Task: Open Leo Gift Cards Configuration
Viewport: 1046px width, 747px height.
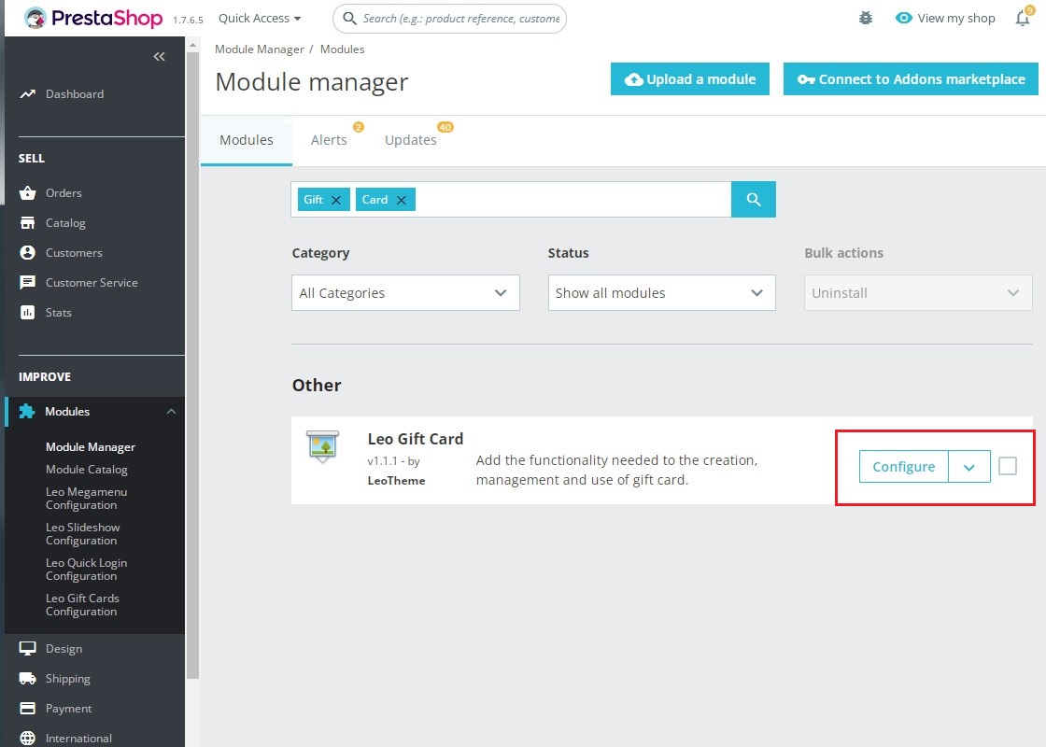Action: (x=83, y=605)
